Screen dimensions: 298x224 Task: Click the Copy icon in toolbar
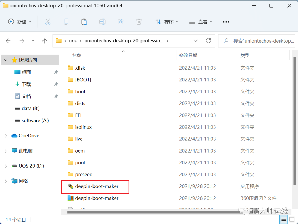click(x=66, y=22)
